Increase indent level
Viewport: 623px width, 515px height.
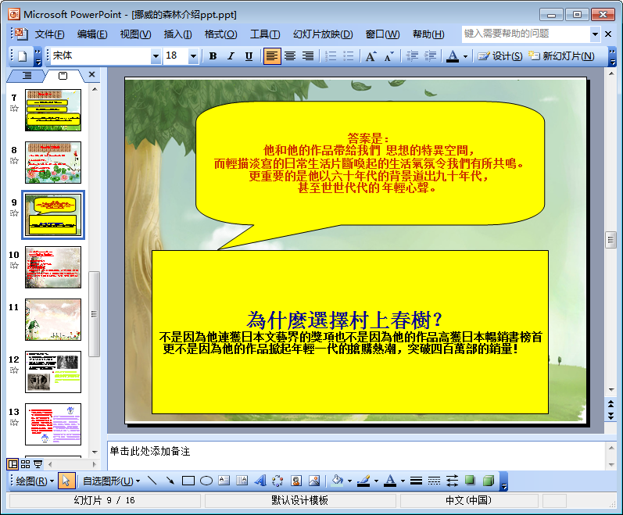pyautogui.click(x=430, y=56)
